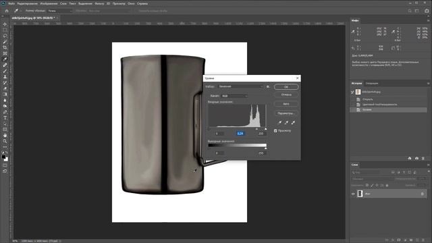Click the Отмена cancel button
Screen dimensions: 432x243
[286, 94]
